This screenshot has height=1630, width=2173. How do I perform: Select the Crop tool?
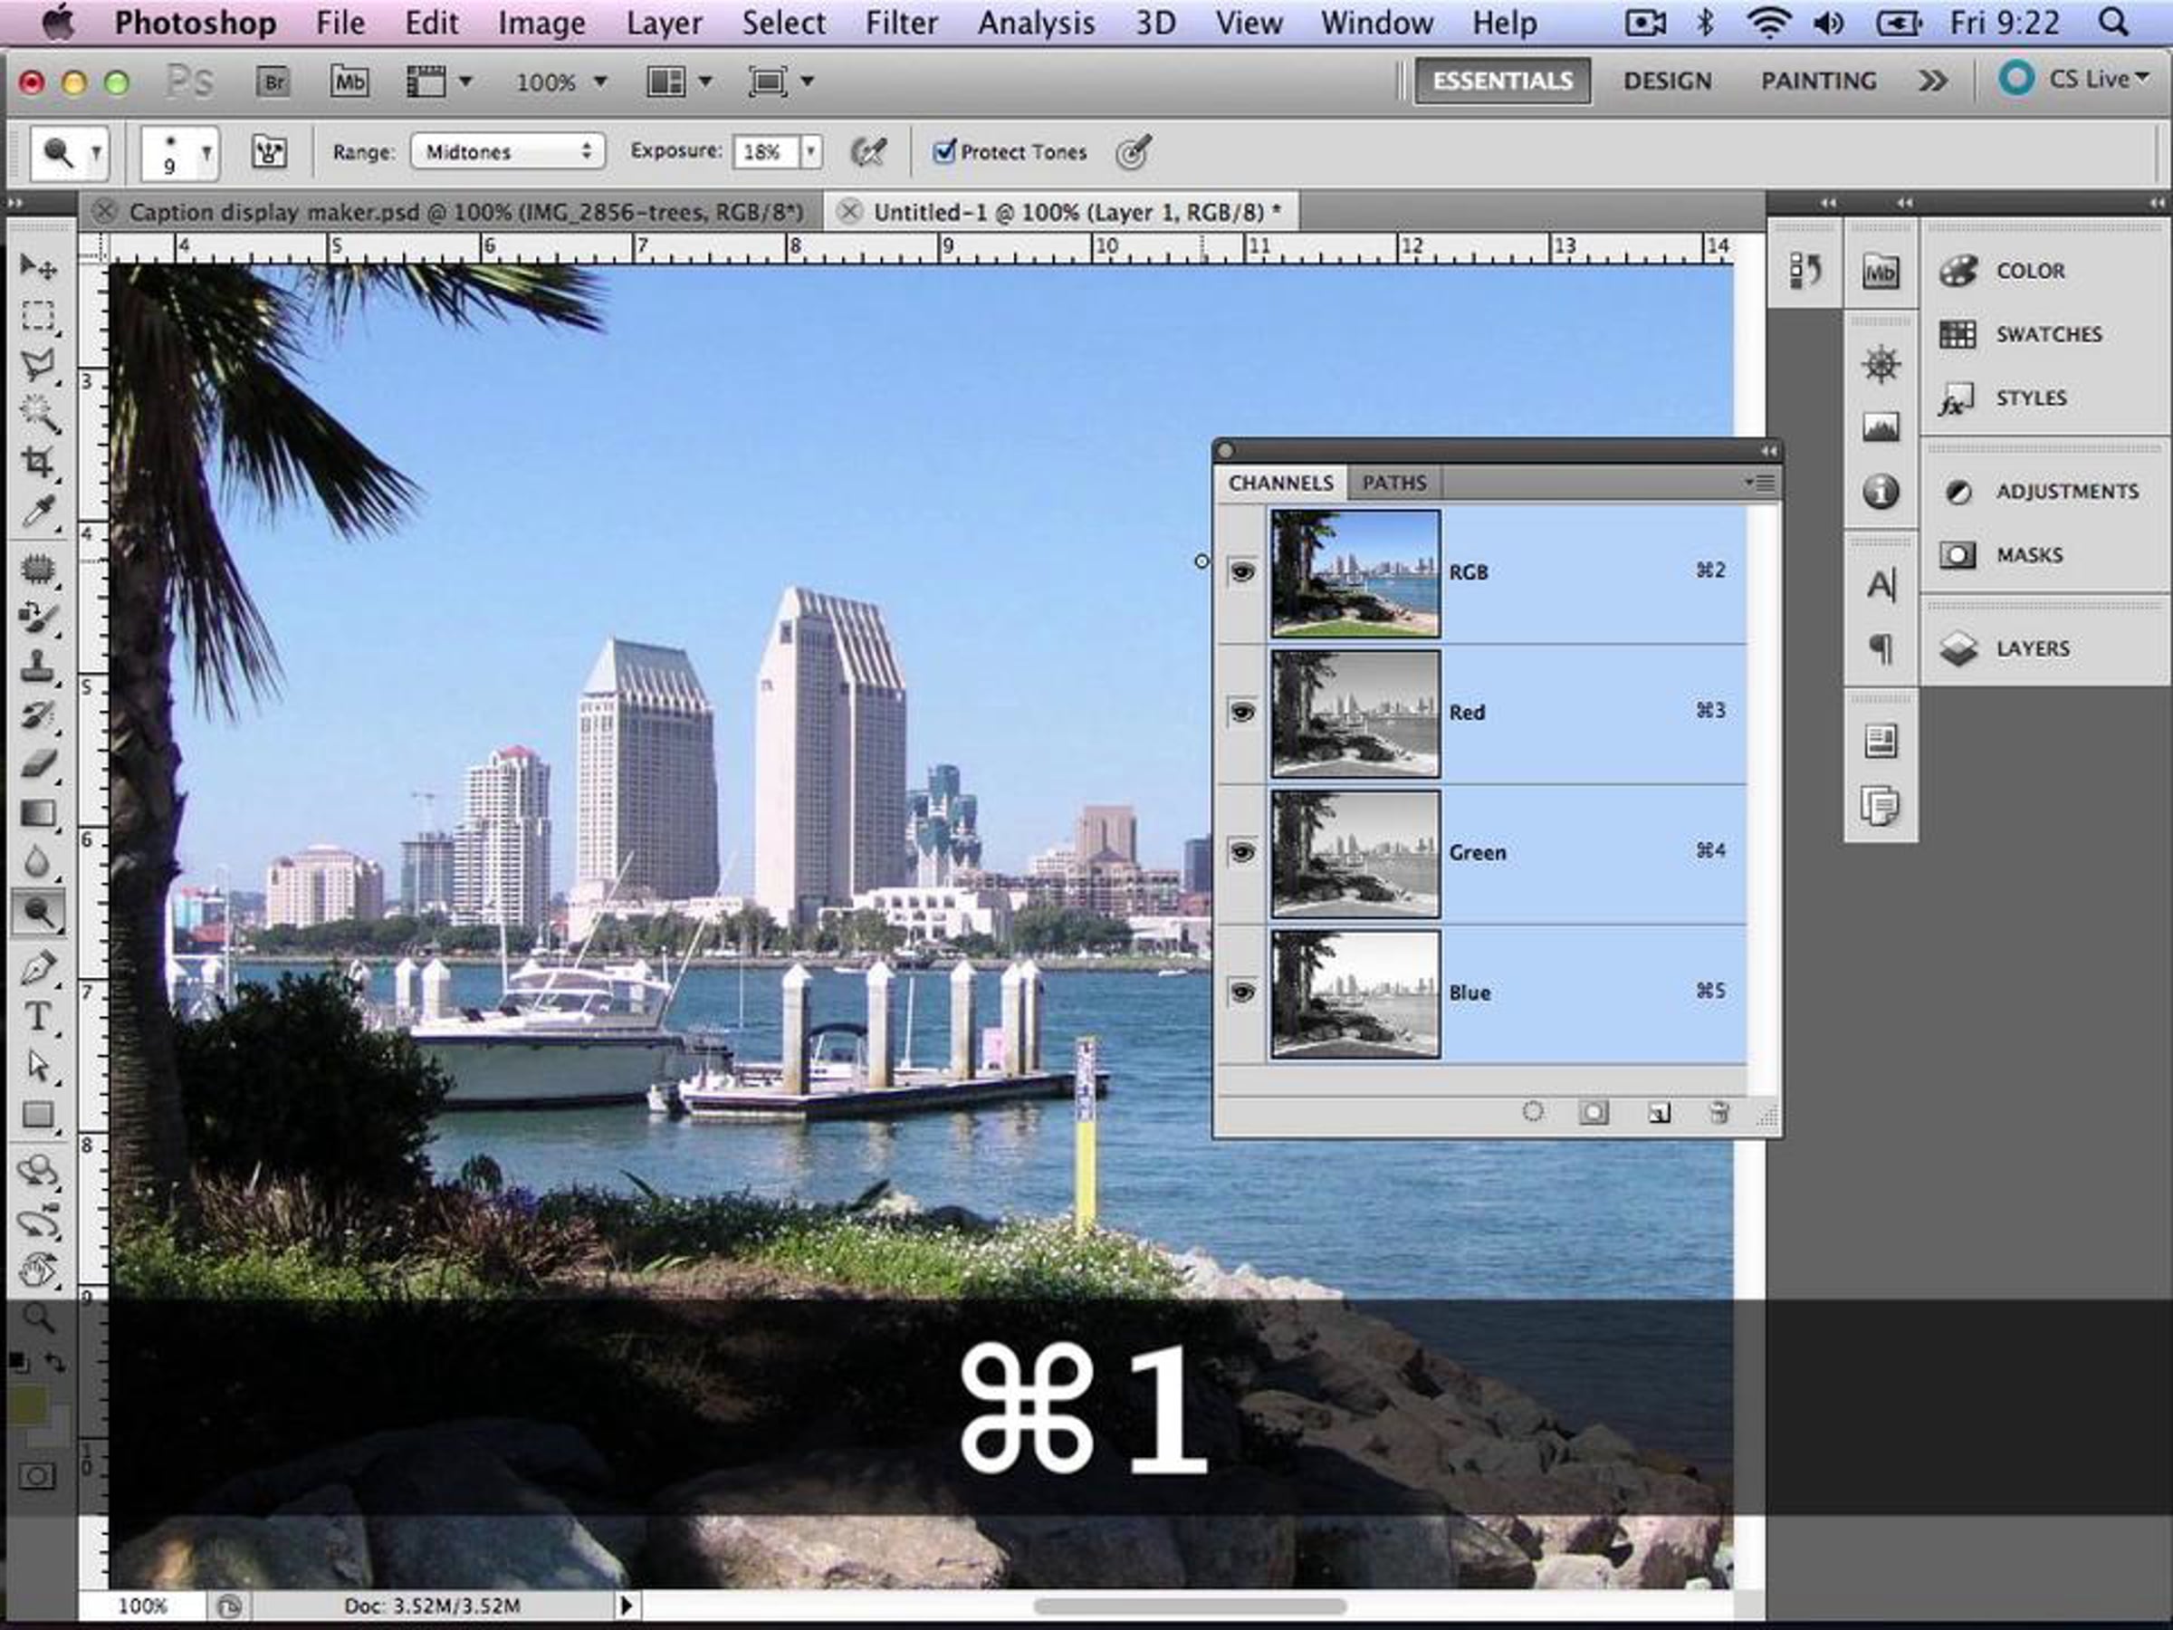tap(37, 462)
